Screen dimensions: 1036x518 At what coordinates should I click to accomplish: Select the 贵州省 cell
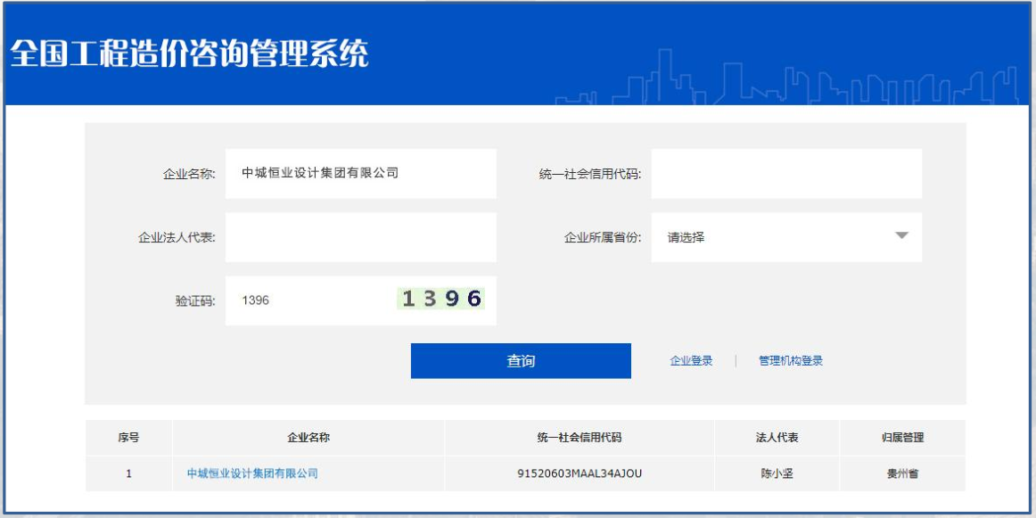coord(902,473)
